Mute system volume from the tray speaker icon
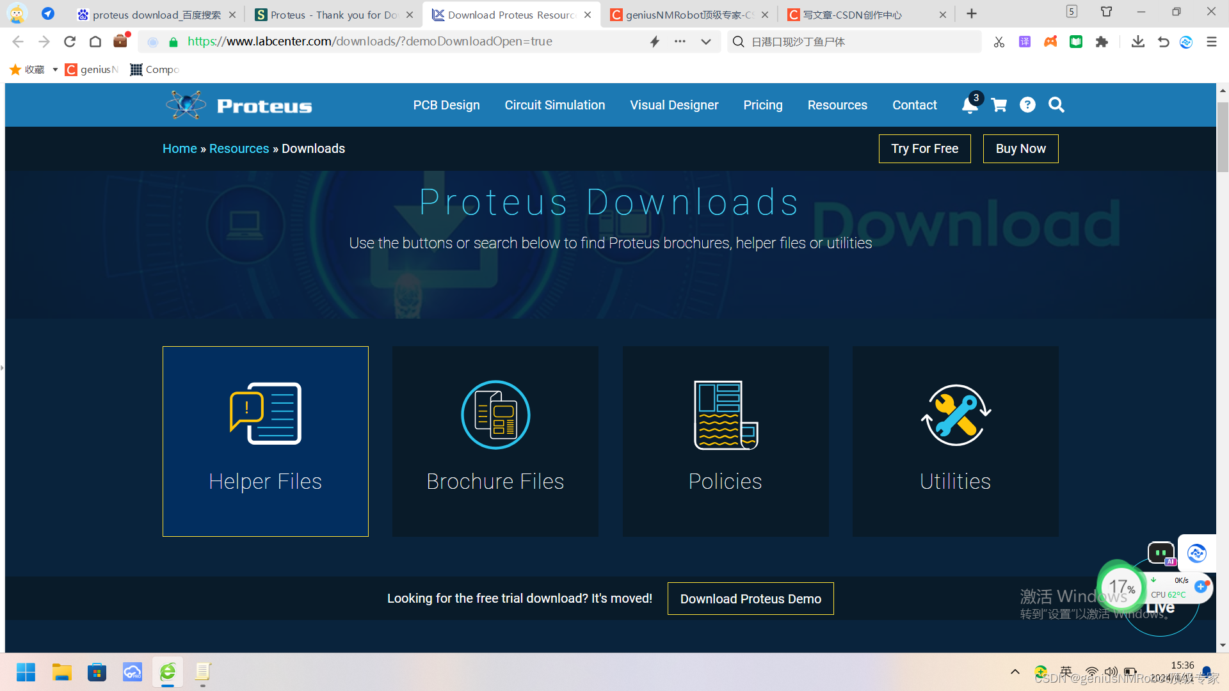The image size is (1229, 691). 1111,672
